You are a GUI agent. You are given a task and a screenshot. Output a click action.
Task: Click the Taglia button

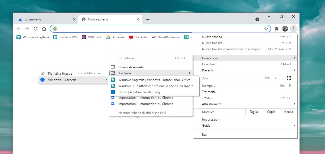[x=254, y=112]
